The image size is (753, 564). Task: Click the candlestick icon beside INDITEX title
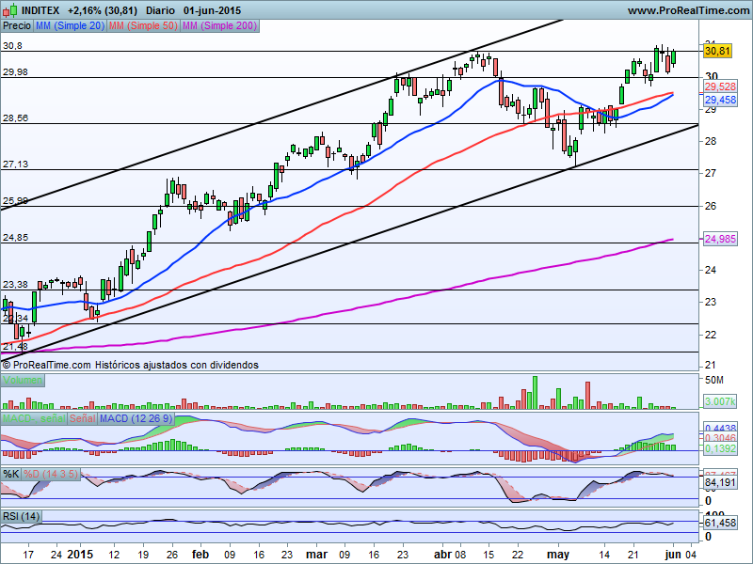[9, 10]
